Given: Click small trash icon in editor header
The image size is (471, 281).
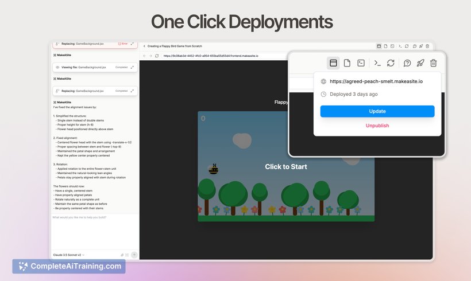Looking at the screenshot, I should [x=427, y=46].
